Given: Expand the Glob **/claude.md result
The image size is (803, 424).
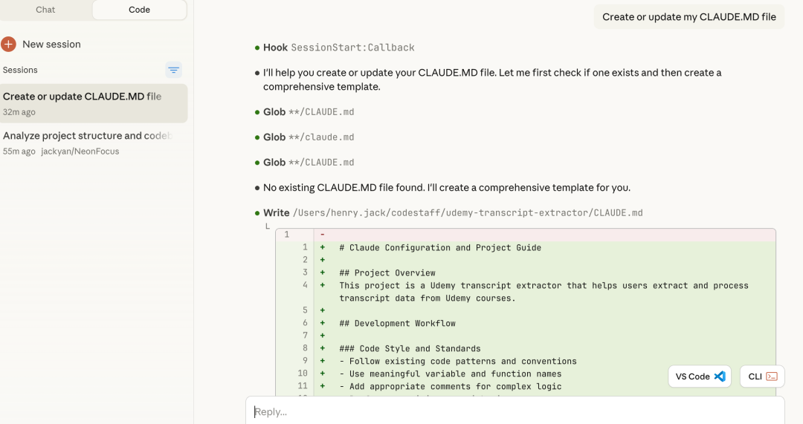Looking at the screenshot, I should [x=309, y=137].
